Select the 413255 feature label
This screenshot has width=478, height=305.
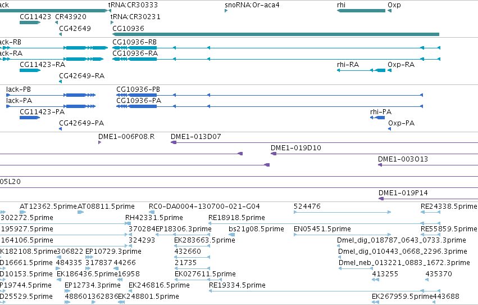[385, 274]
